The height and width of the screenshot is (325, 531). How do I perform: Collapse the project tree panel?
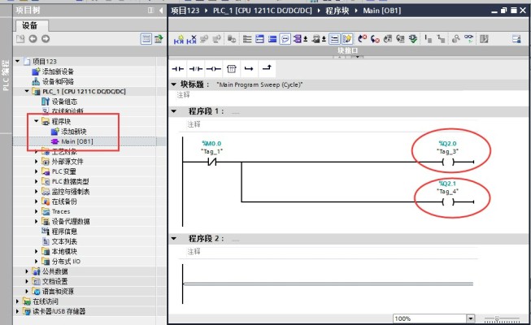coord(161,10)
